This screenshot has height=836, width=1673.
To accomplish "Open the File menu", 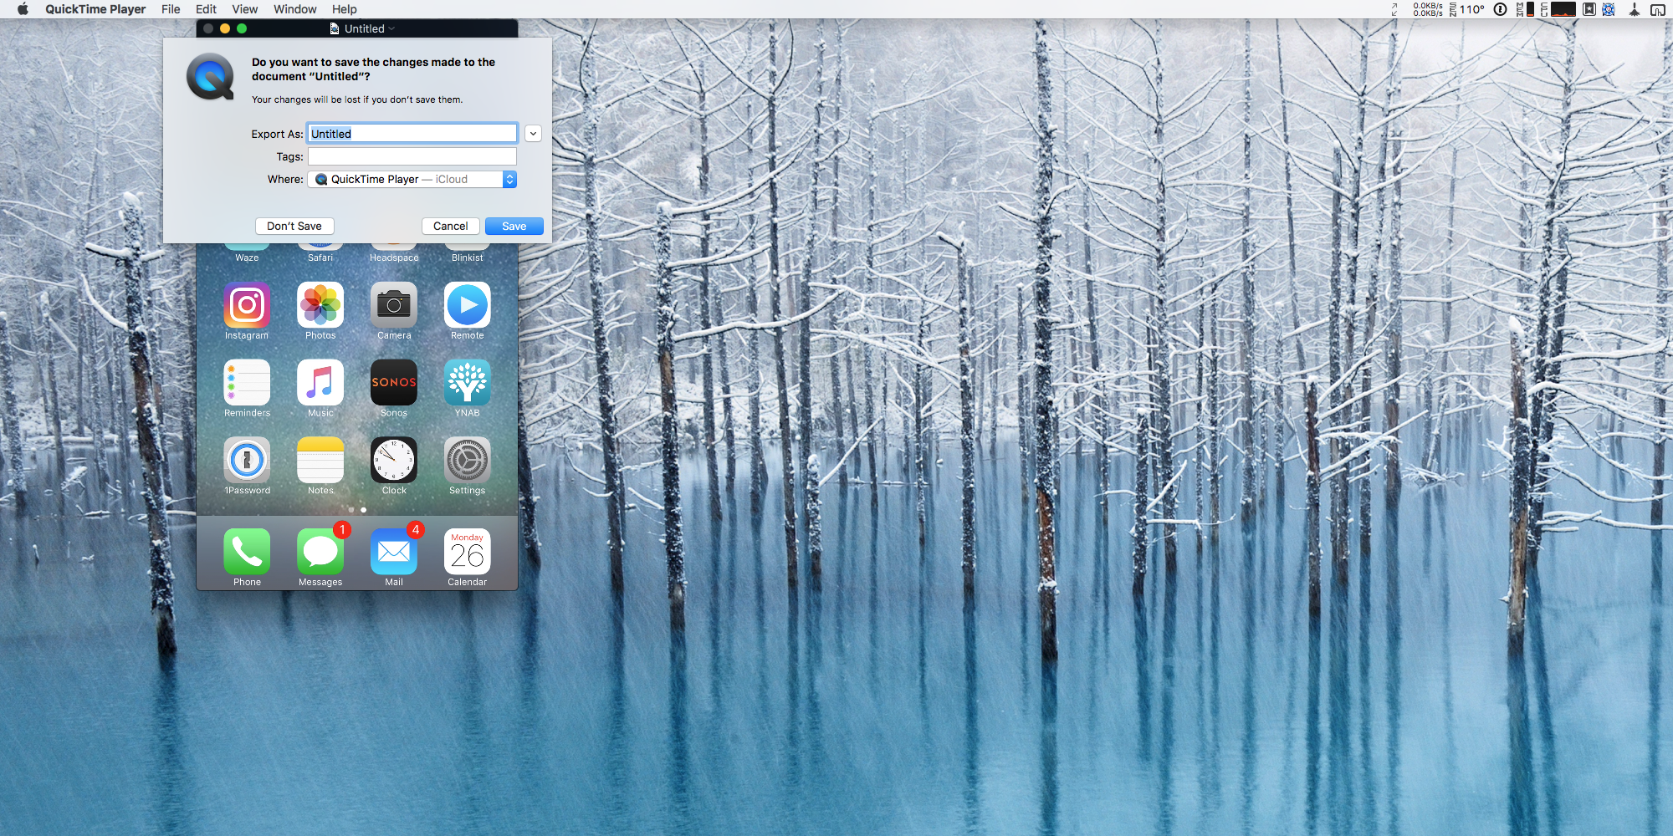I will 171,9.
